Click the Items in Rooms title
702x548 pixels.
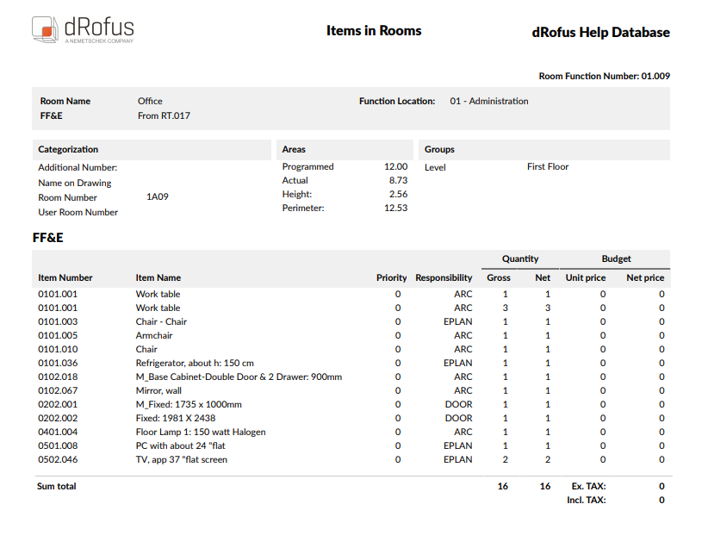click(x=374, y=31)
